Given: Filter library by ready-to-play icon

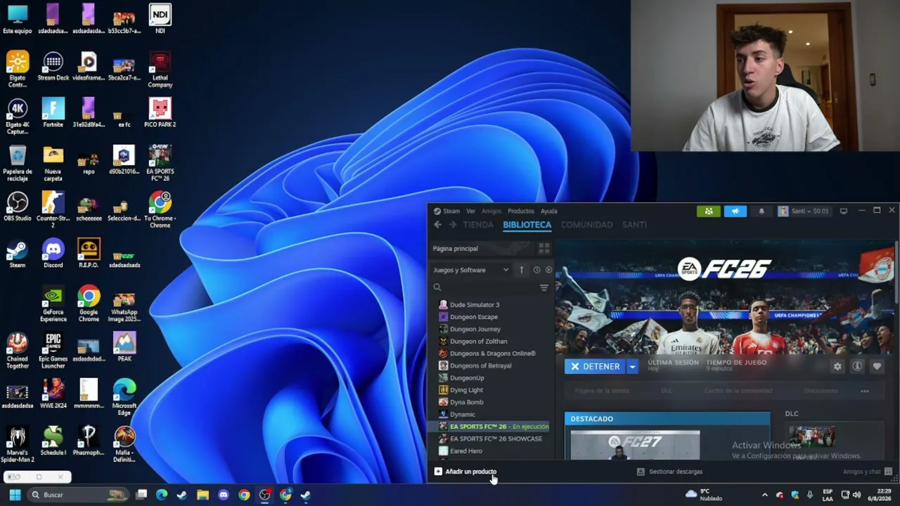Looking at the screenshot, I should (548, 270).
